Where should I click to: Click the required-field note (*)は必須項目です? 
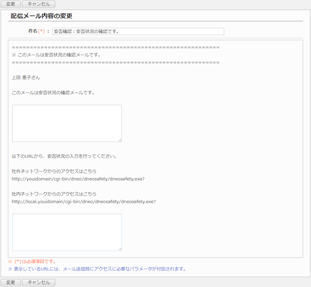point(35,262)
